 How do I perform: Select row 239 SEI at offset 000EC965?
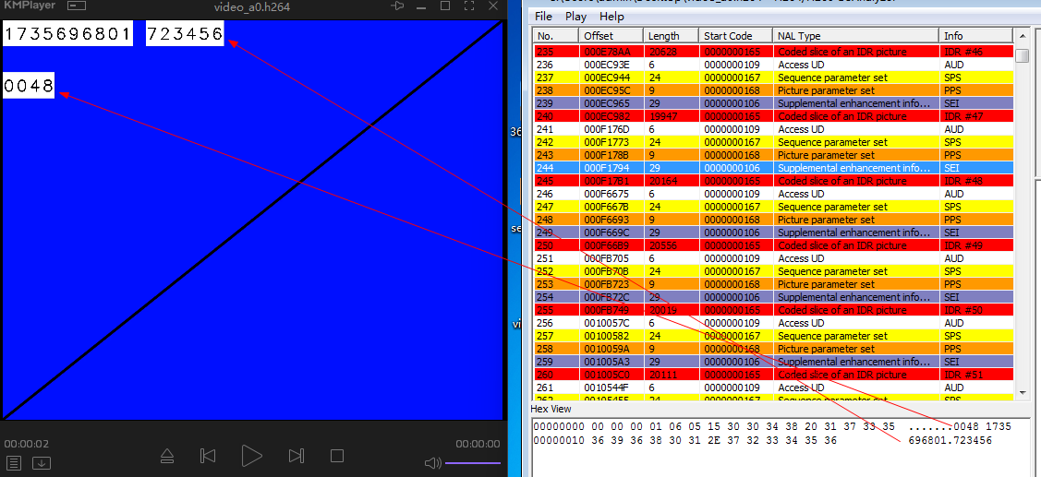[x=773, y=103]
